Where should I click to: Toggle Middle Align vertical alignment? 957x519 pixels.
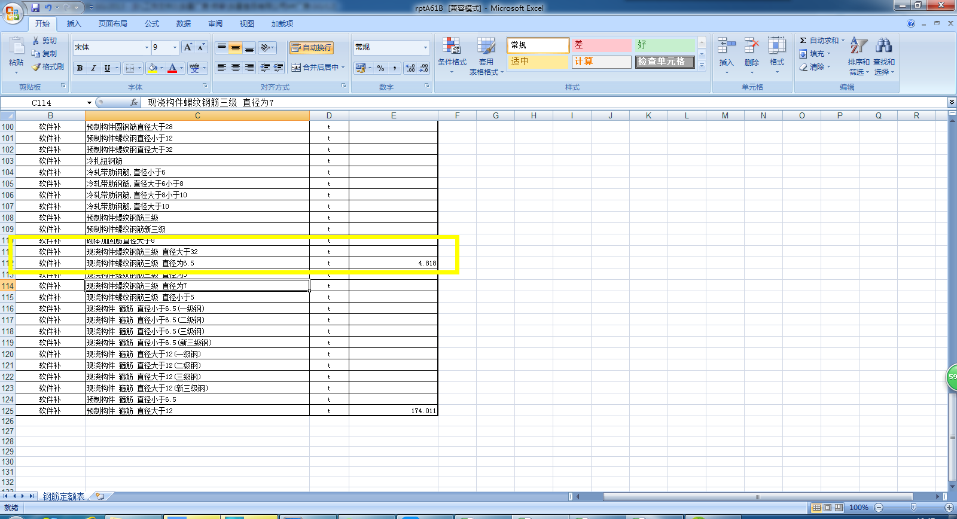(236, 47)
